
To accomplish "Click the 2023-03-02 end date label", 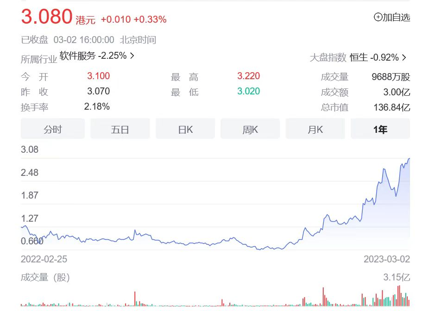I will point(387,259).
